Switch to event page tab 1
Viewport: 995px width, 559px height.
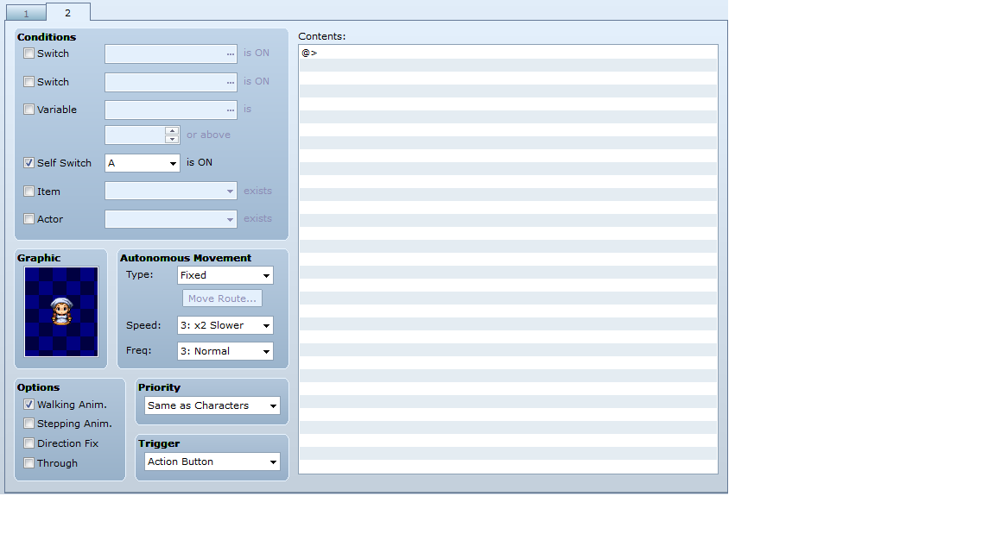click(x=26, y=13)
